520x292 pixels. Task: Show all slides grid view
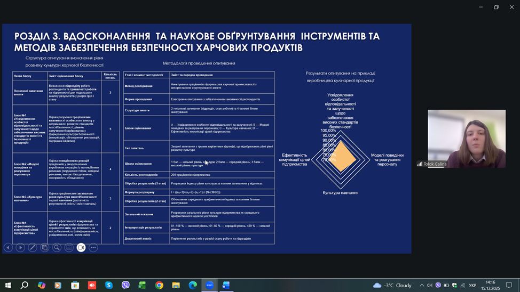pyautogui.click(x=45, y=247)
